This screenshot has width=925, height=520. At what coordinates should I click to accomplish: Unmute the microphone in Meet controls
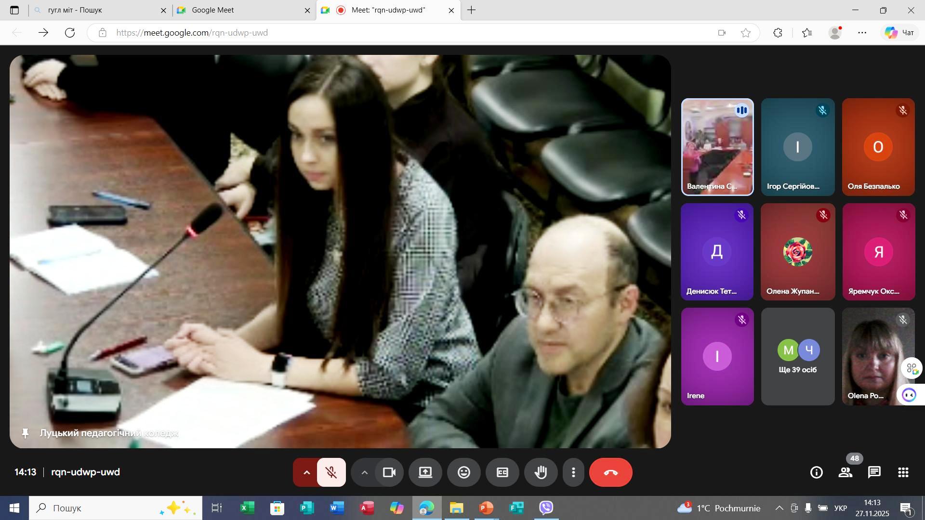click(331, 472)
